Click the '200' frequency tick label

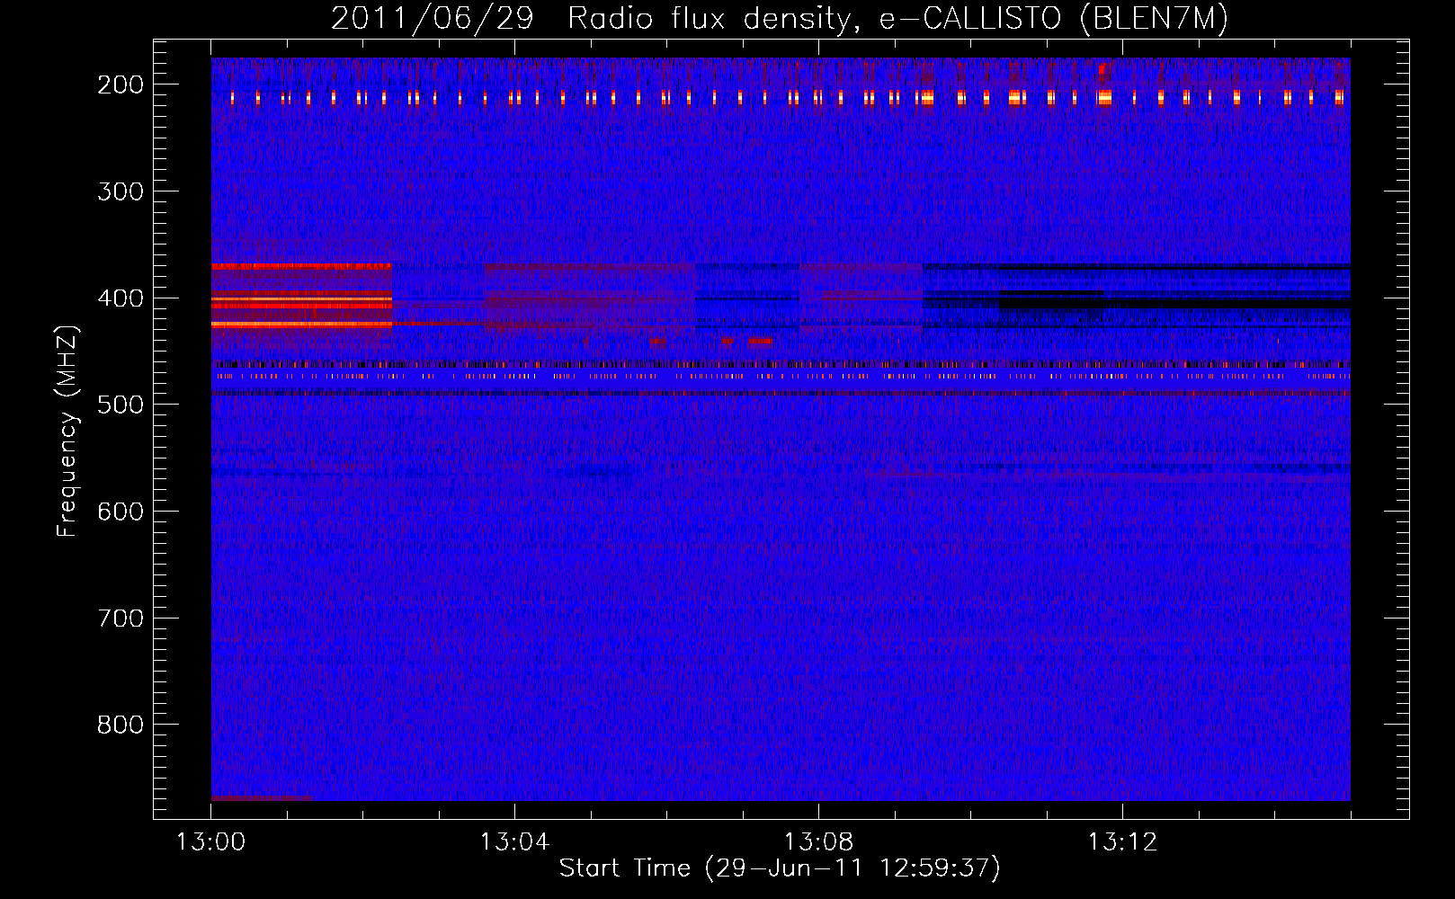121,85
